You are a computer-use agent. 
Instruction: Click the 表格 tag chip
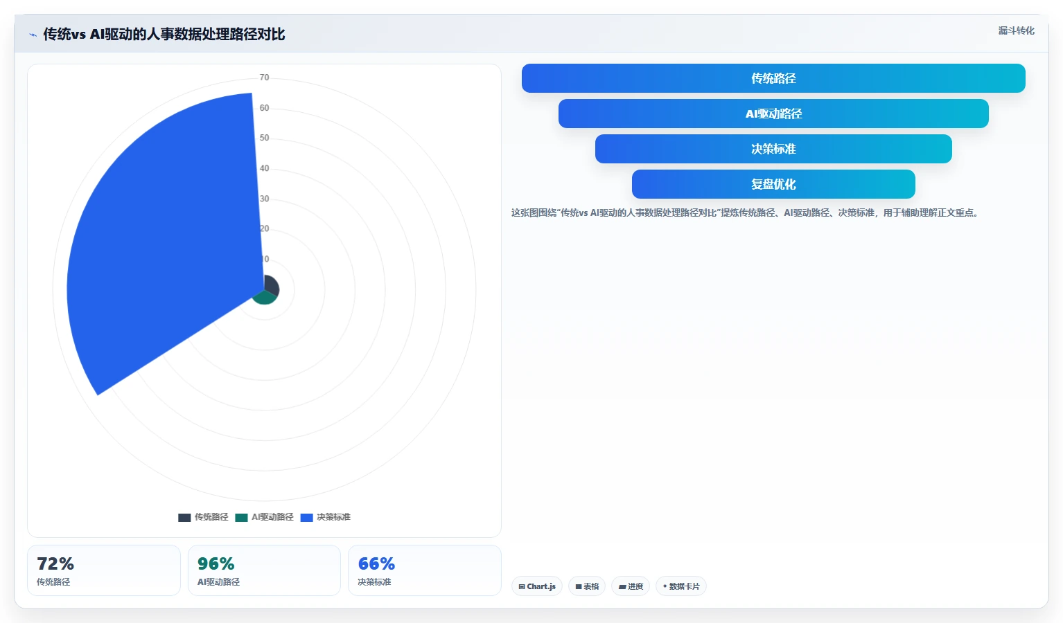(587, 586)
